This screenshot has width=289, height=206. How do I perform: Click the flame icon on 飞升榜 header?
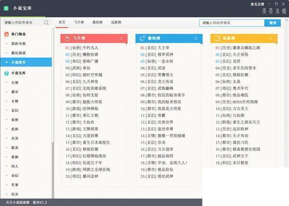pyautogui.click(x=67, y=39)
